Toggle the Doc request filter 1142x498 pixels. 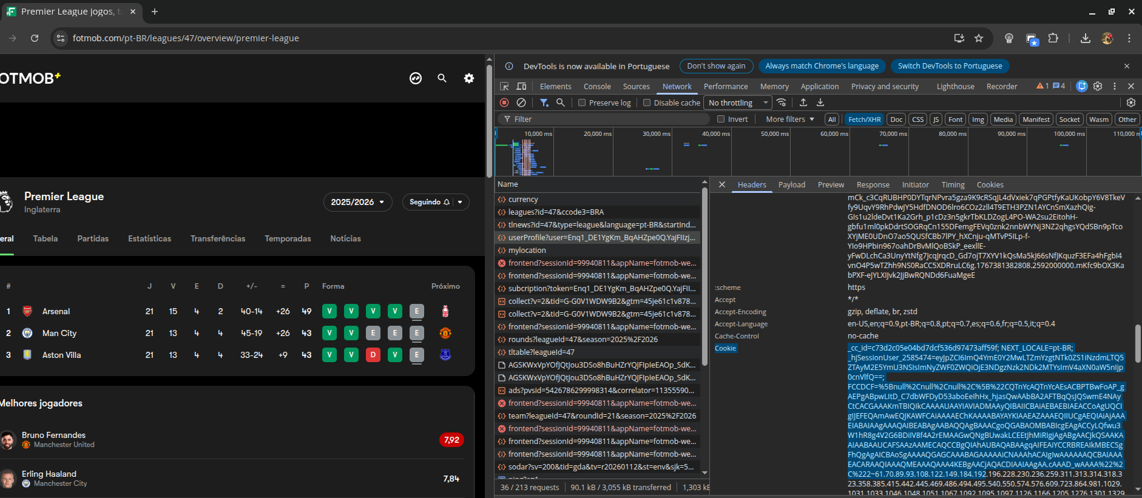click(896, 119)
